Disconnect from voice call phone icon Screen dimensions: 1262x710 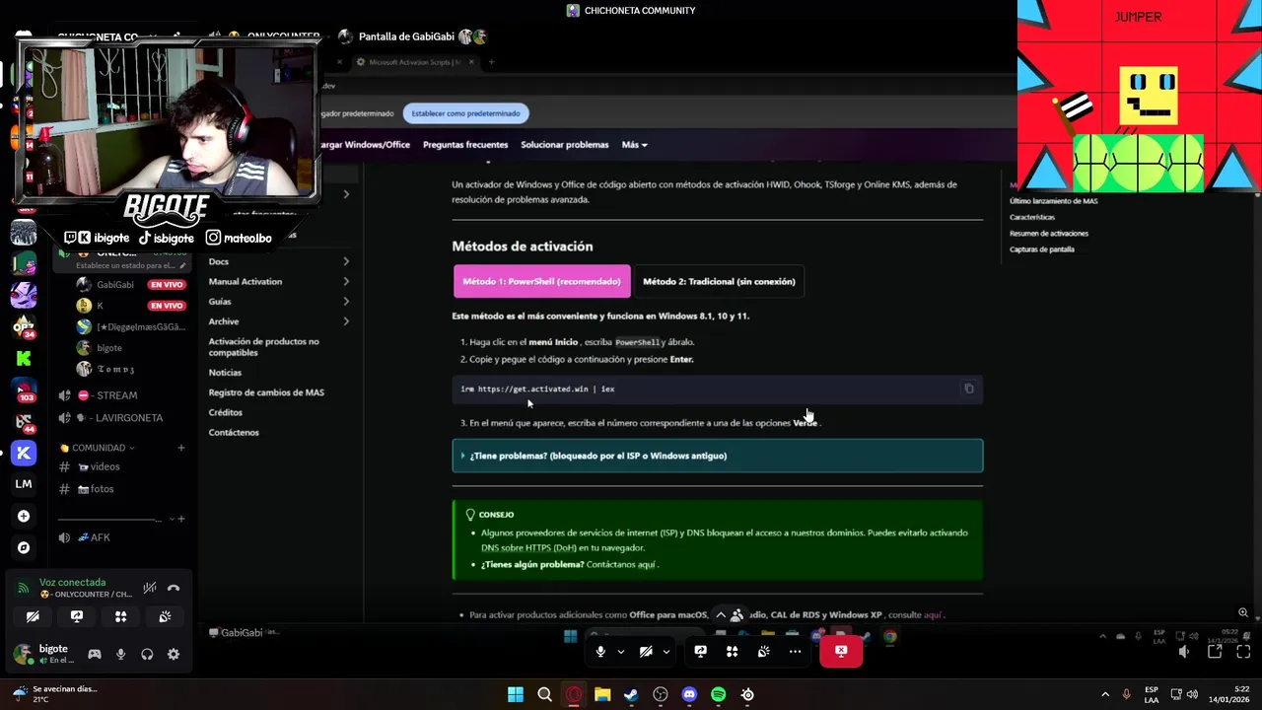[174, 588]
